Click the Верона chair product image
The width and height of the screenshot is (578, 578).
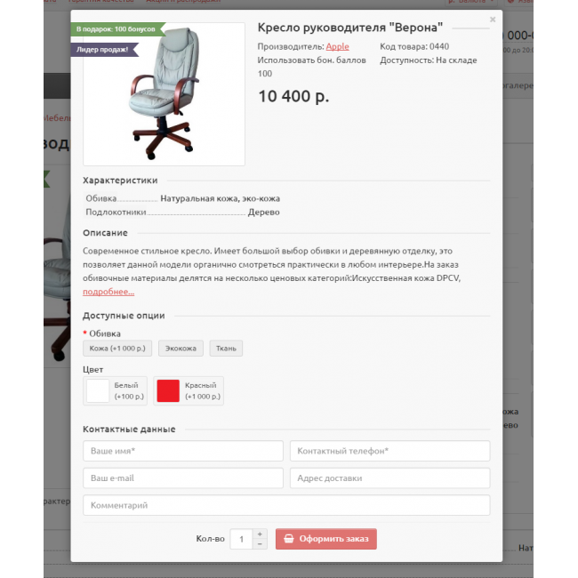point(164,94)
